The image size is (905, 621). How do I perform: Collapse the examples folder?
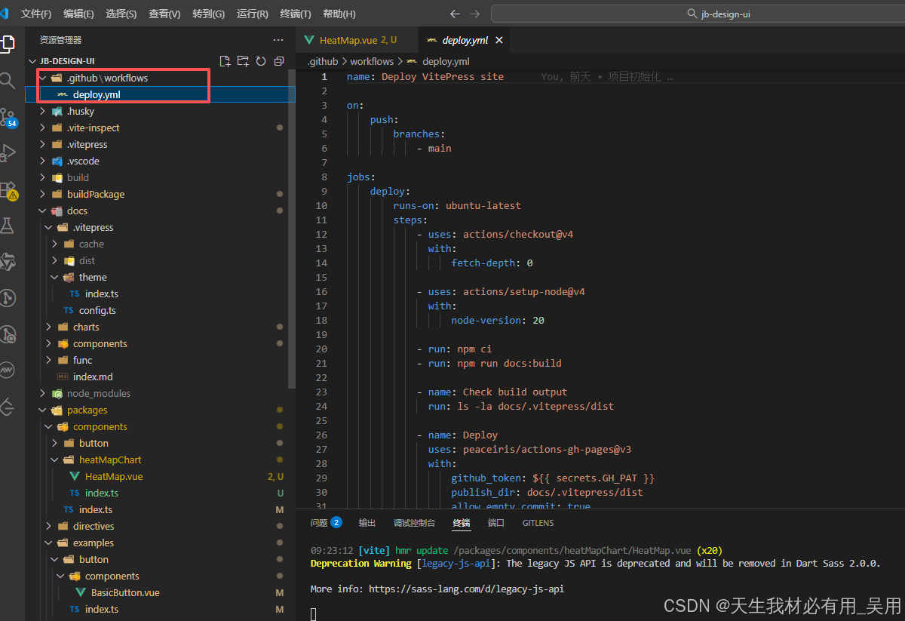(48, 543)
